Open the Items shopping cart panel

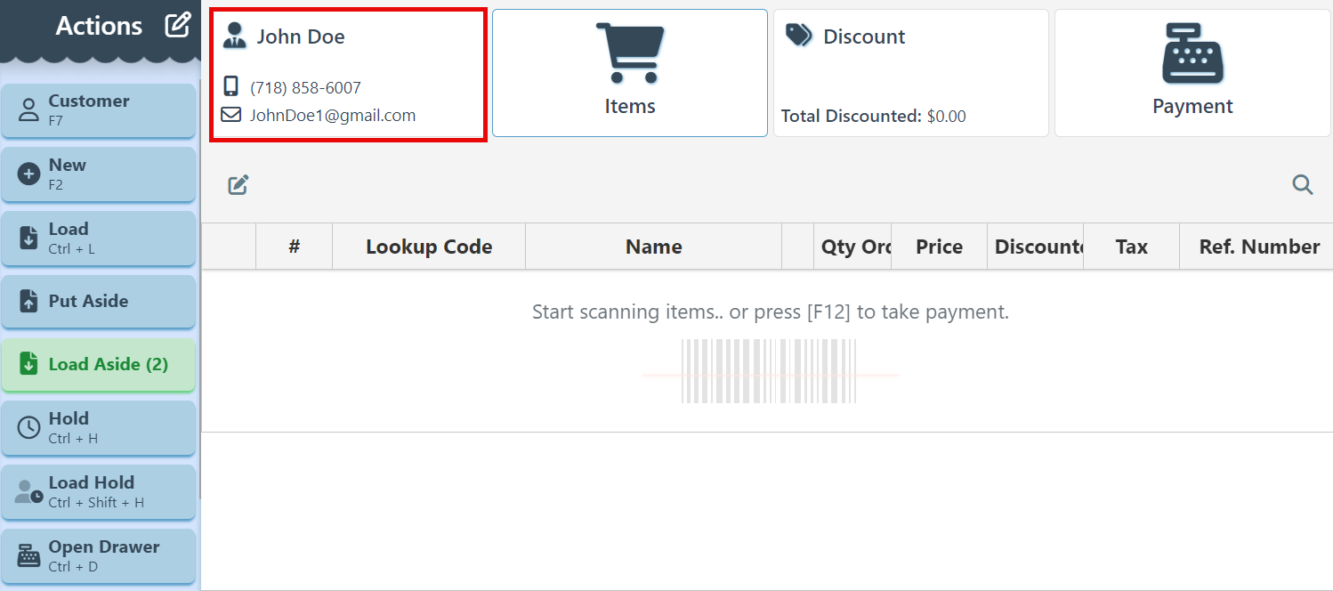coord(629,73)
